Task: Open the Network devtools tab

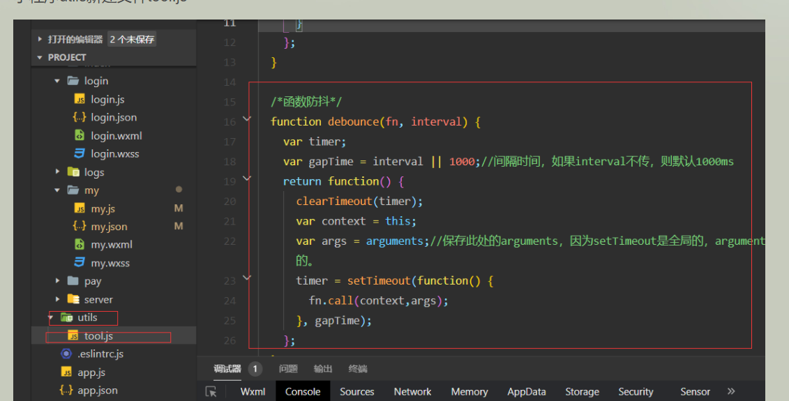Action: coord(412,391)
